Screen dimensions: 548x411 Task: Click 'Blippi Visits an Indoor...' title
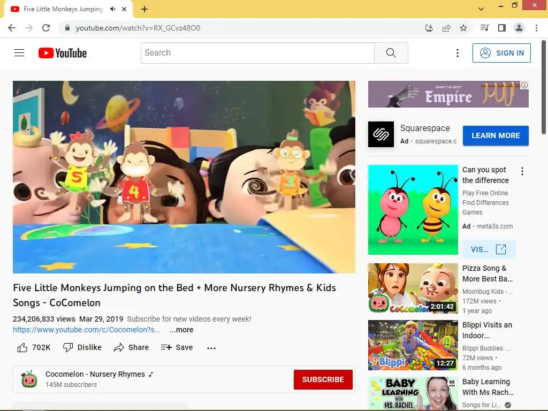487,330
